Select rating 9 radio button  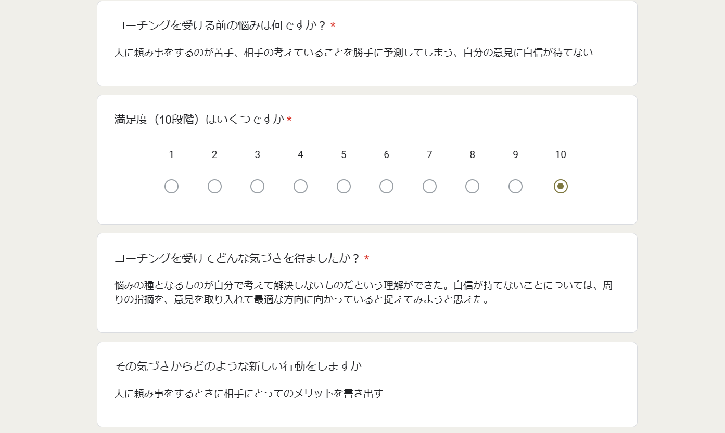point(515,186)
